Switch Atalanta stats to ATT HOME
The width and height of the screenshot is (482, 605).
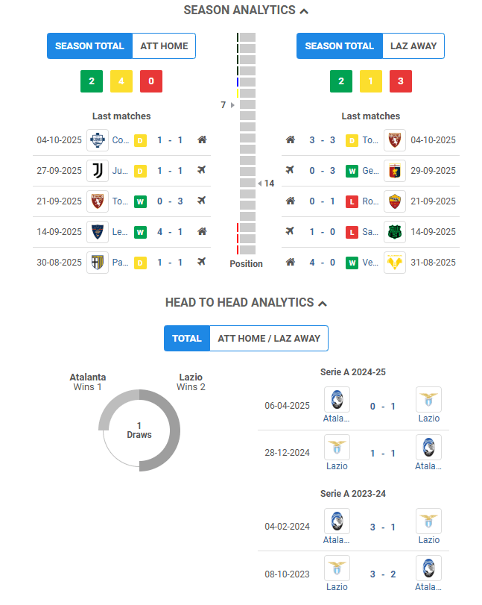pos(164,46)
